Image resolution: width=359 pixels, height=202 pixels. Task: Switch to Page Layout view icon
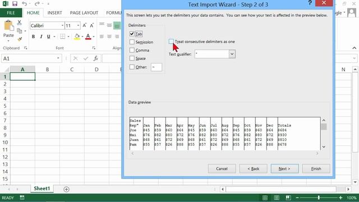coord(277,198)
